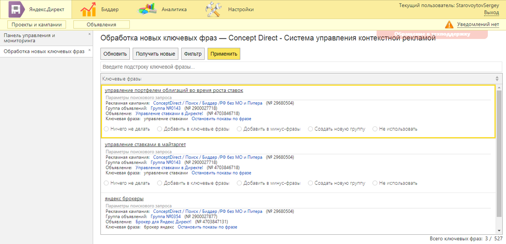This screenshot has width=506, height=244.
Task: Click Остановить показы по фразе for брокер яндекс
Action: pos(207,227)
